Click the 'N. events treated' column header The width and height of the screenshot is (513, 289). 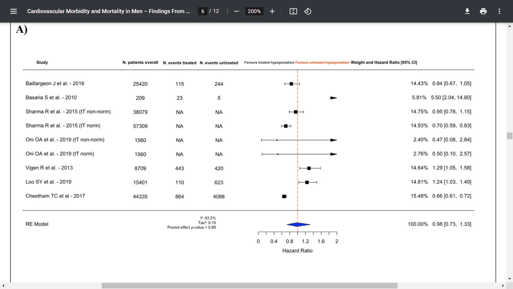pos(180,63)
